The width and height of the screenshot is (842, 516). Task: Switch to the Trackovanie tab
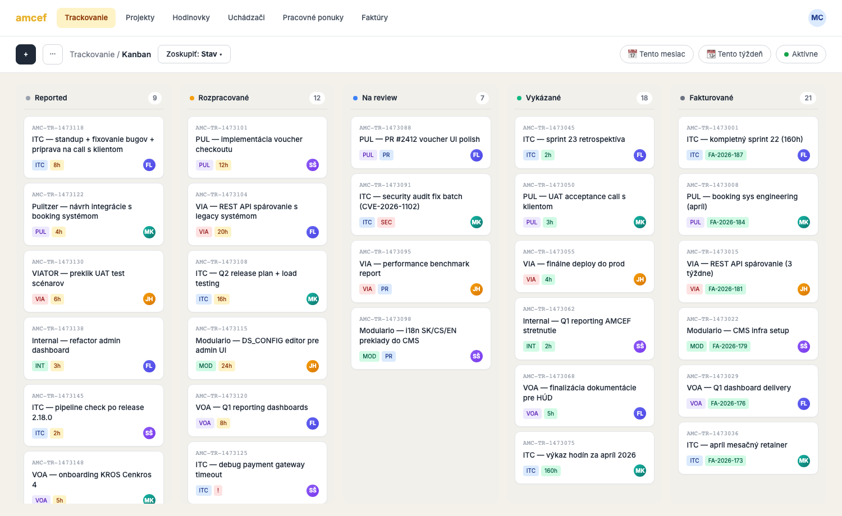[86, 18]
